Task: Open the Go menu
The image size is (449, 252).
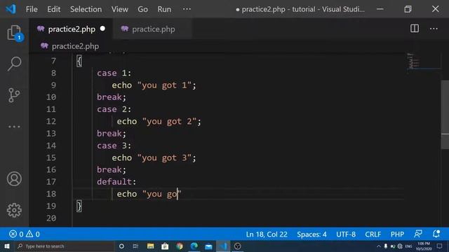Action: pos(142,9)
